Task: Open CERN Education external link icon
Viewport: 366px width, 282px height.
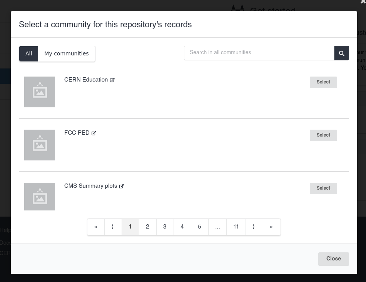Action: (x=112, y=80)
